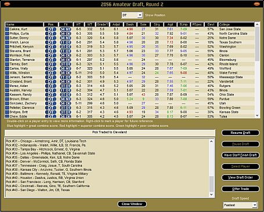Click the pick log's scroll down arrow

coord(211,195)
